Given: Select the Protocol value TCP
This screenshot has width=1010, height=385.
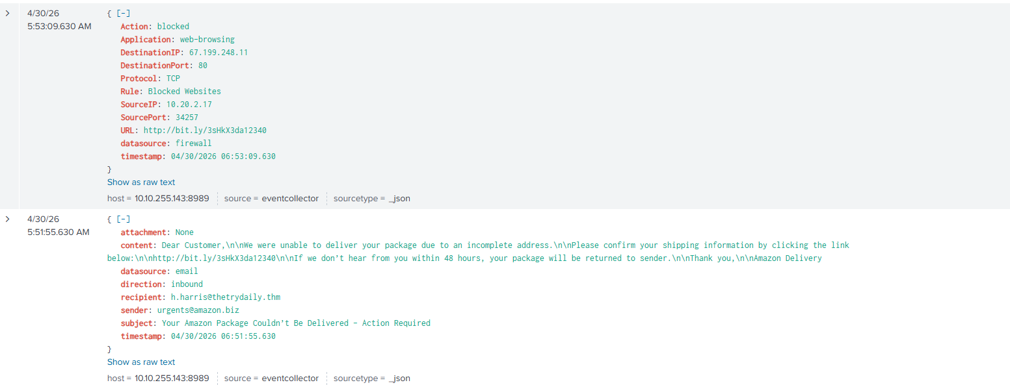Looking at the screenshot, I should 173,79.
